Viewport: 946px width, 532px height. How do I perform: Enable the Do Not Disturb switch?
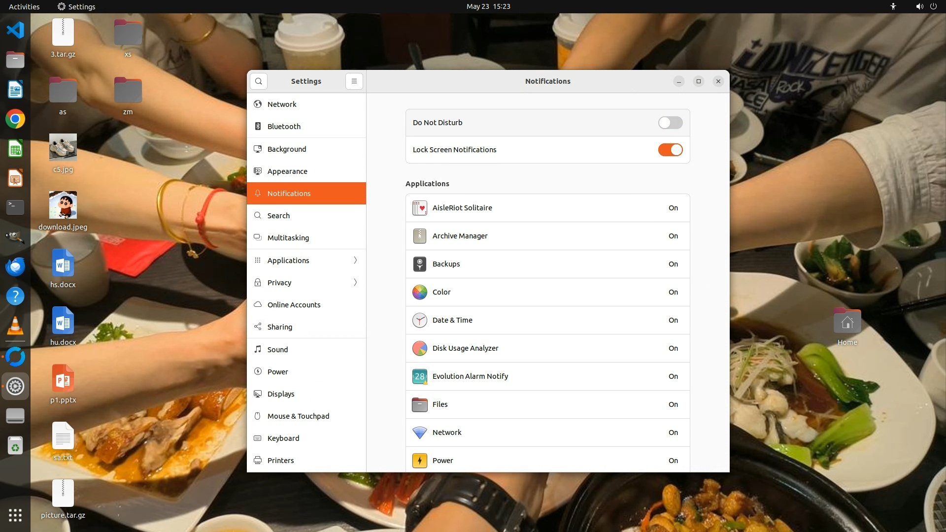(670, 123)
